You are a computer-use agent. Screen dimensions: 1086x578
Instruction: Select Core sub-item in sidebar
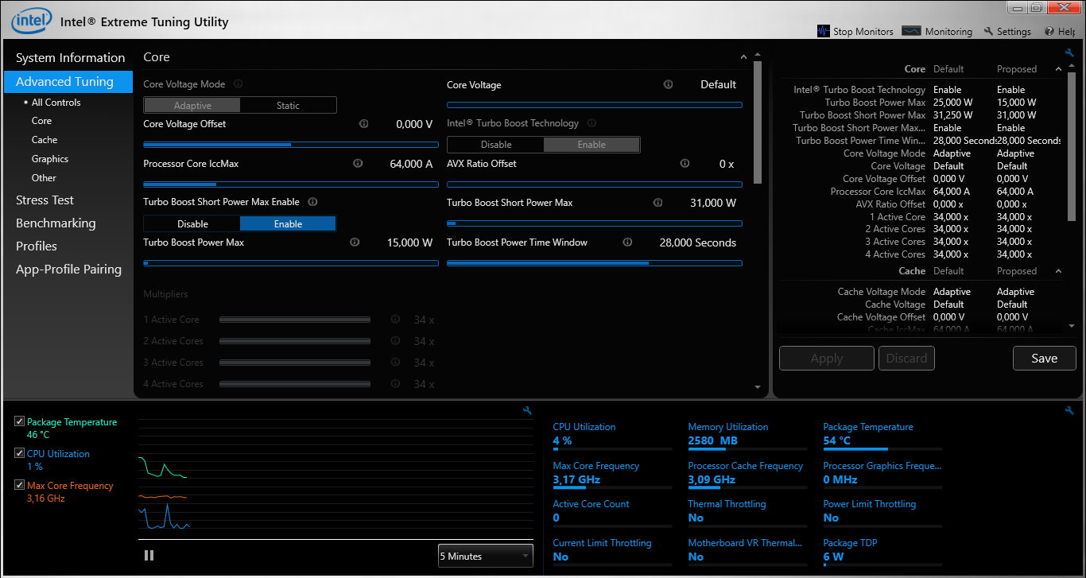point(41,121)
